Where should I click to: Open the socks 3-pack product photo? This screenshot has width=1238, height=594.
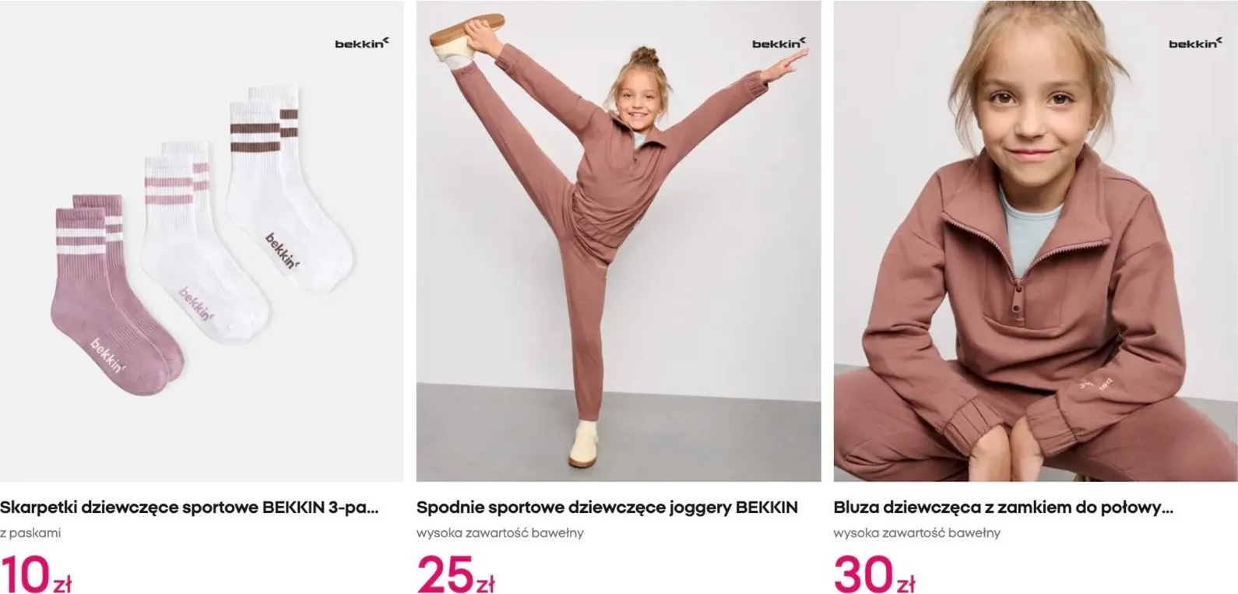pyautogui.click(x=202, y=241)
